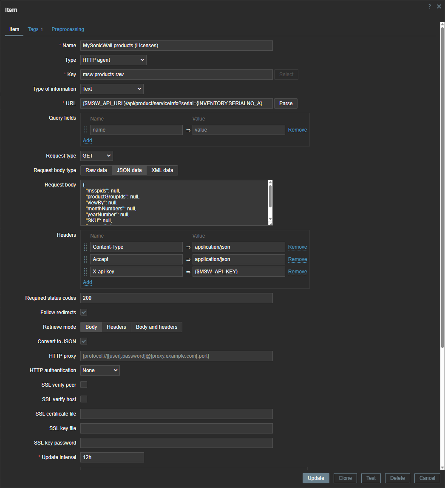Toggle the Follow redirects checkbox
Viewport: 445px width, 488px height.
pyautogui.click(x=84, y=313)
